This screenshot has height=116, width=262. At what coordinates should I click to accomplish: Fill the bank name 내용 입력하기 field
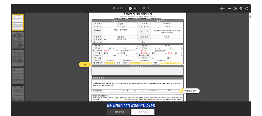click(x=110, y=63)
